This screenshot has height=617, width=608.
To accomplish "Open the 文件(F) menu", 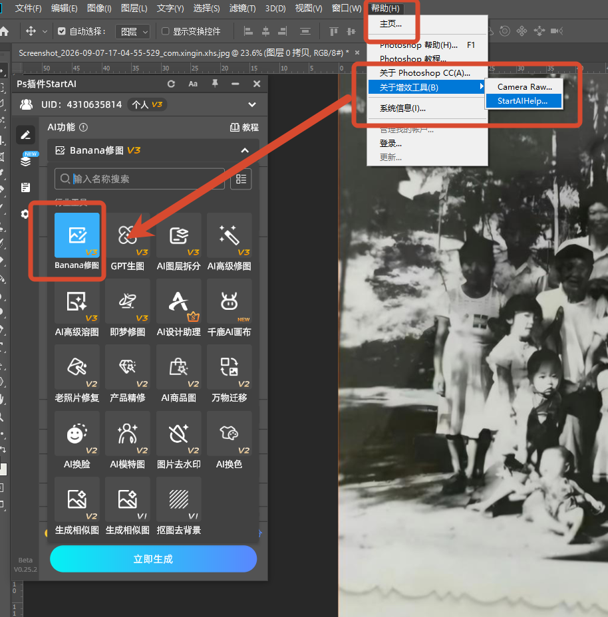I will click(28, 8).
